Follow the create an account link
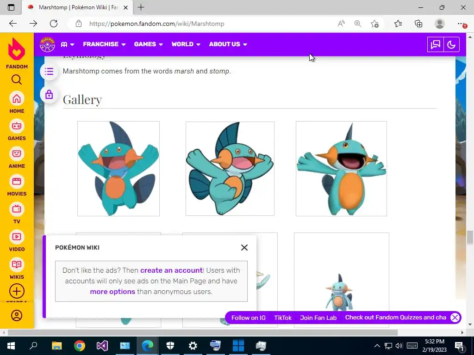474x355 pixels. click(171, 270)
